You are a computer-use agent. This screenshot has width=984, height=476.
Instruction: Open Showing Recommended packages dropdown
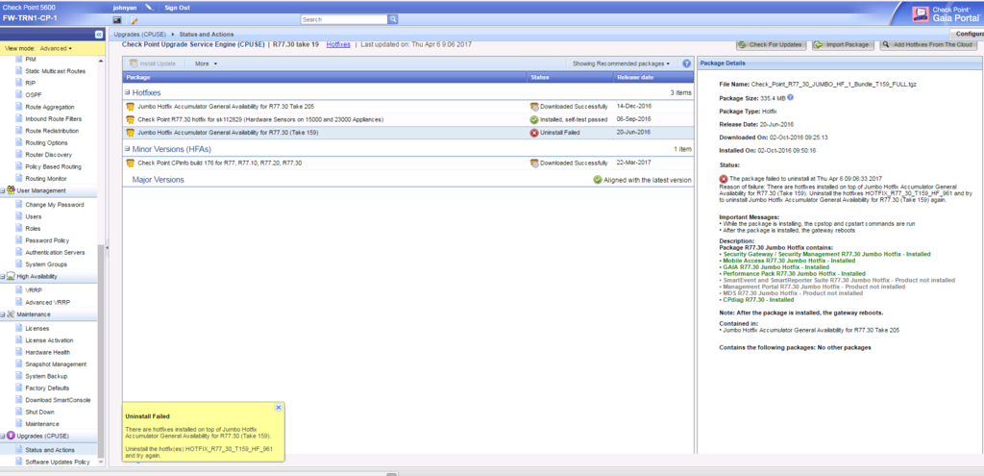point(622,63)
